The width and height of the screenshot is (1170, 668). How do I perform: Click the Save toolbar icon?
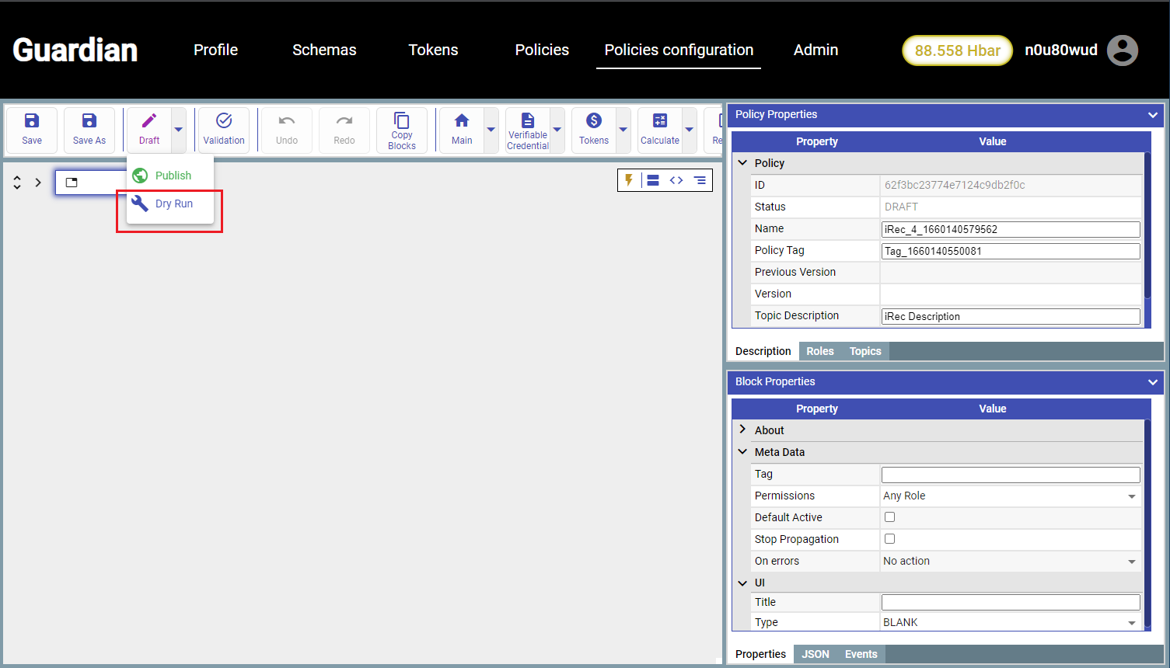(x=32, y=120)
